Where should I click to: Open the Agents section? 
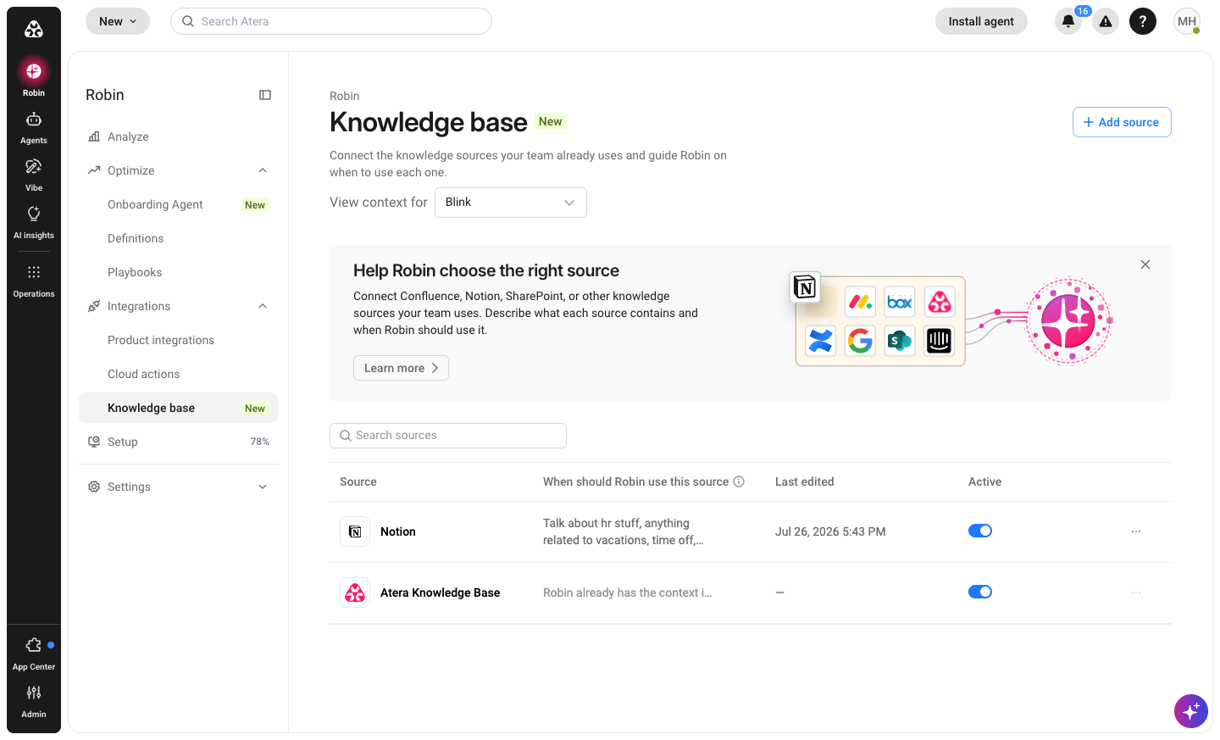tap(34, 127)
